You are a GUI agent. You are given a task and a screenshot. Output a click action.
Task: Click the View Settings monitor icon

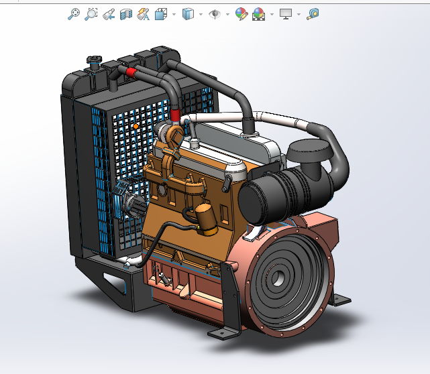pos(286,13)
